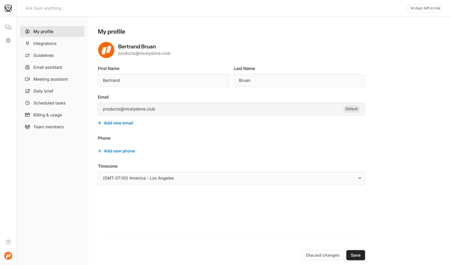Click the First Name input field
The height and width of the screenshot is (265, 451).
pyautogui.click(x=163, y=81)
